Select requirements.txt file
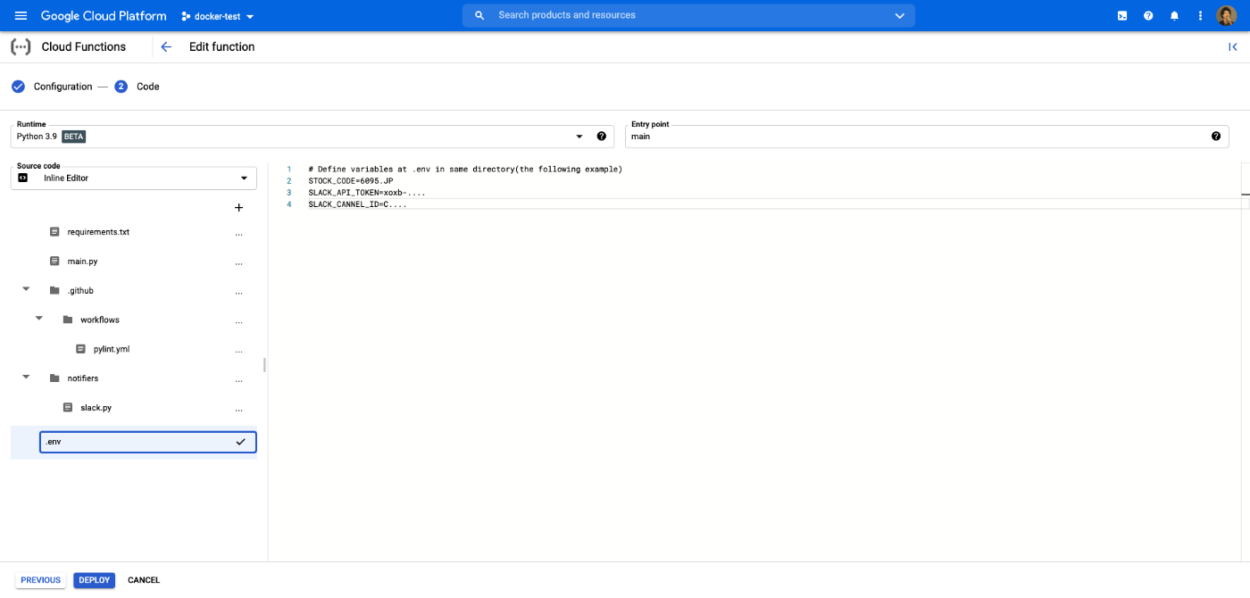The width and height of the screenshot is (1250, 598). tap(98, 232)
